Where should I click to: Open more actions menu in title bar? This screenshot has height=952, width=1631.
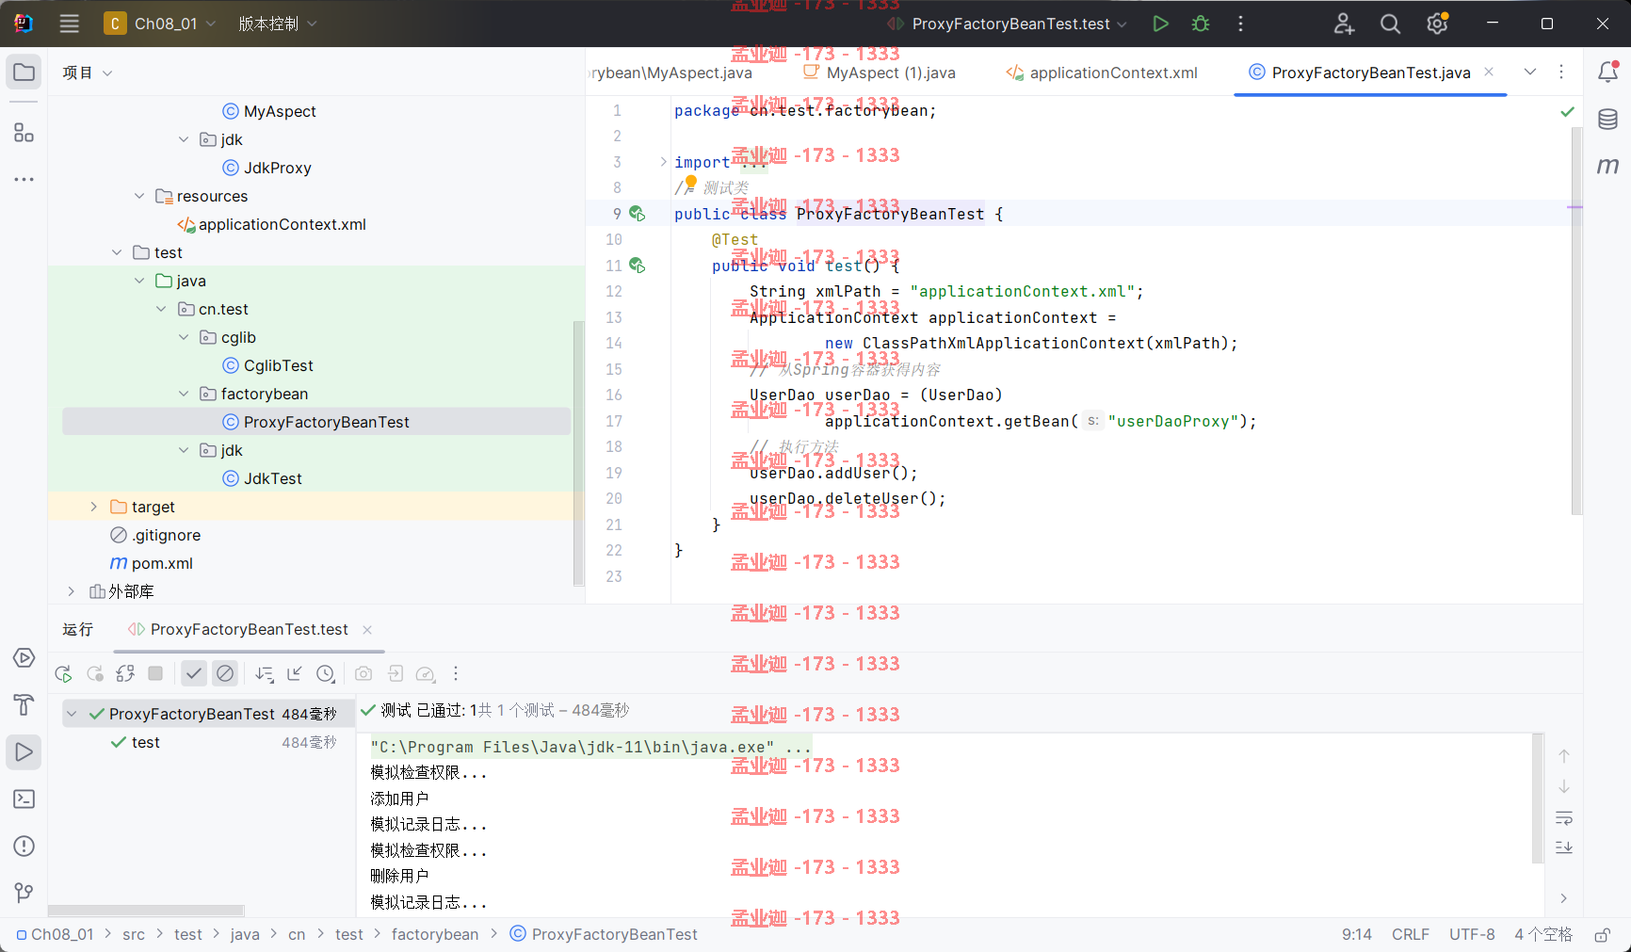(1240, 24)
